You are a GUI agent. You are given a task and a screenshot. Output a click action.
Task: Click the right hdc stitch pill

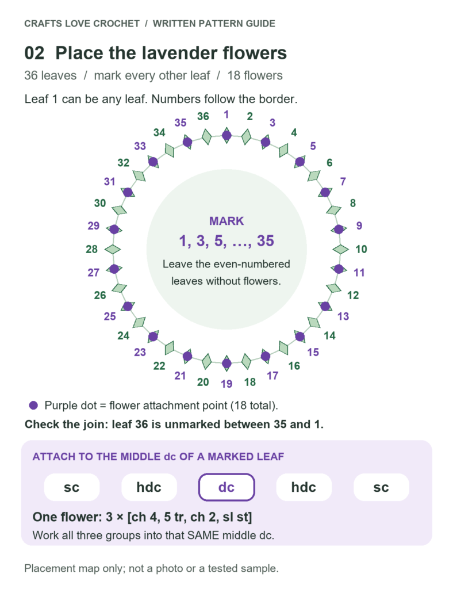coord(304,487)
